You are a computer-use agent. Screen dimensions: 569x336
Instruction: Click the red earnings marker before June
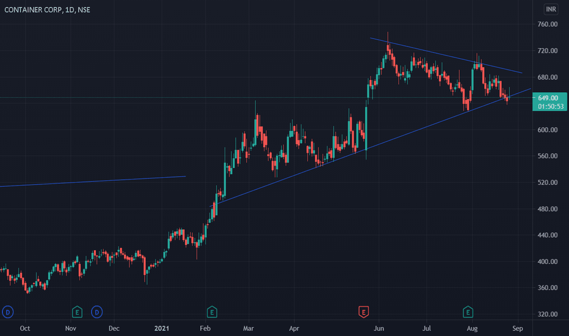(364, 312)
